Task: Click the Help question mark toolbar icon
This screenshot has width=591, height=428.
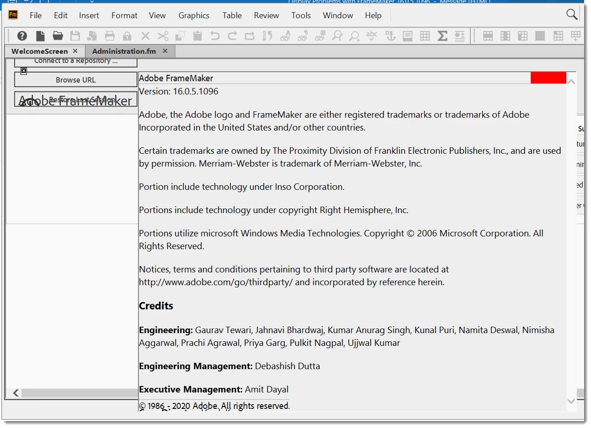Action: pos(22,36)
